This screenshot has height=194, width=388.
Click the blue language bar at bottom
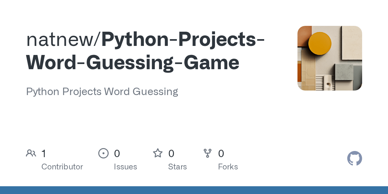click(194, 190)
